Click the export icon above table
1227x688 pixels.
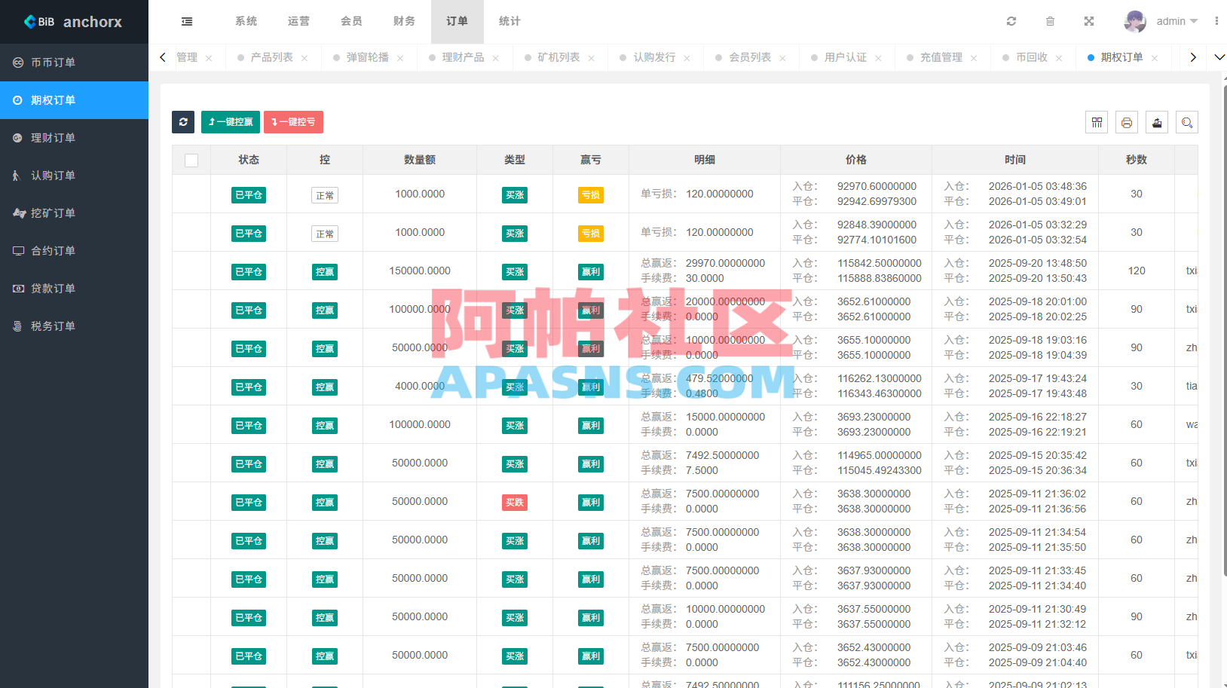1157,122
